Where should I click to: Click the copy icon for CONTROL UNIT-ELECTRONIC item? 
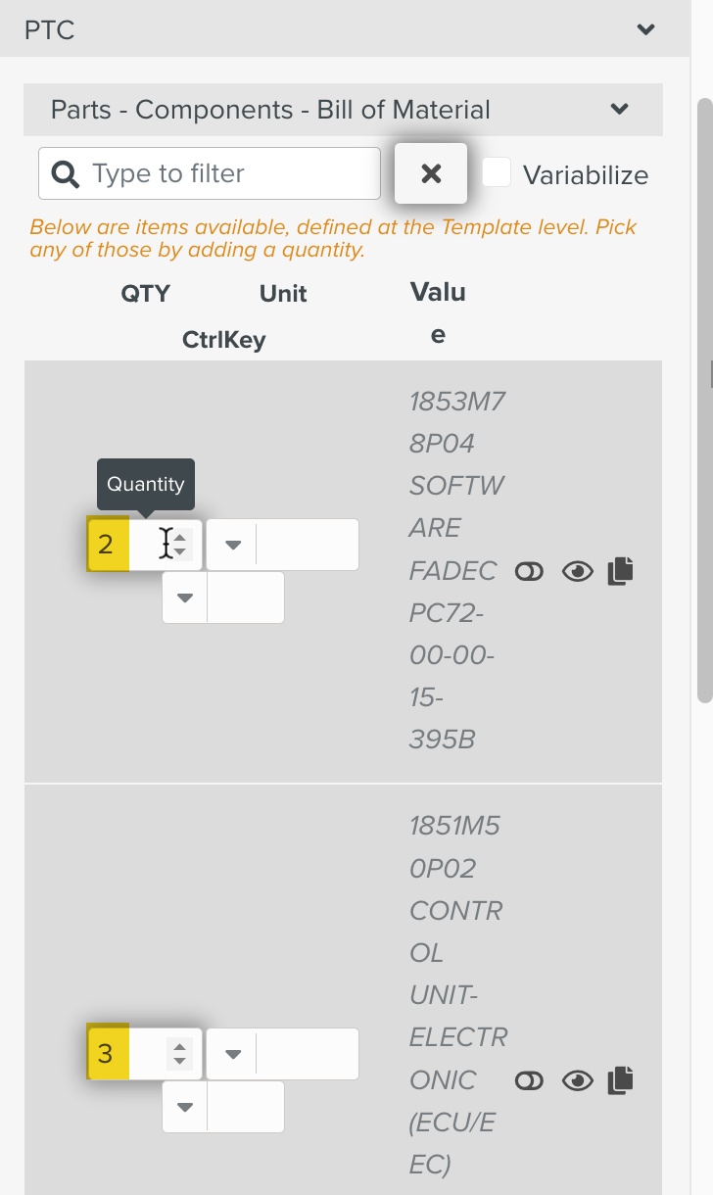621,1080
